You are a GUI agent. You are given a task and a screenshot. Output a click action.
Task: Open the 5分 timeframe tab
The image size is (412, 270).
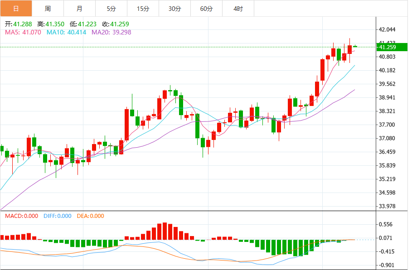(x=111, y=9)
